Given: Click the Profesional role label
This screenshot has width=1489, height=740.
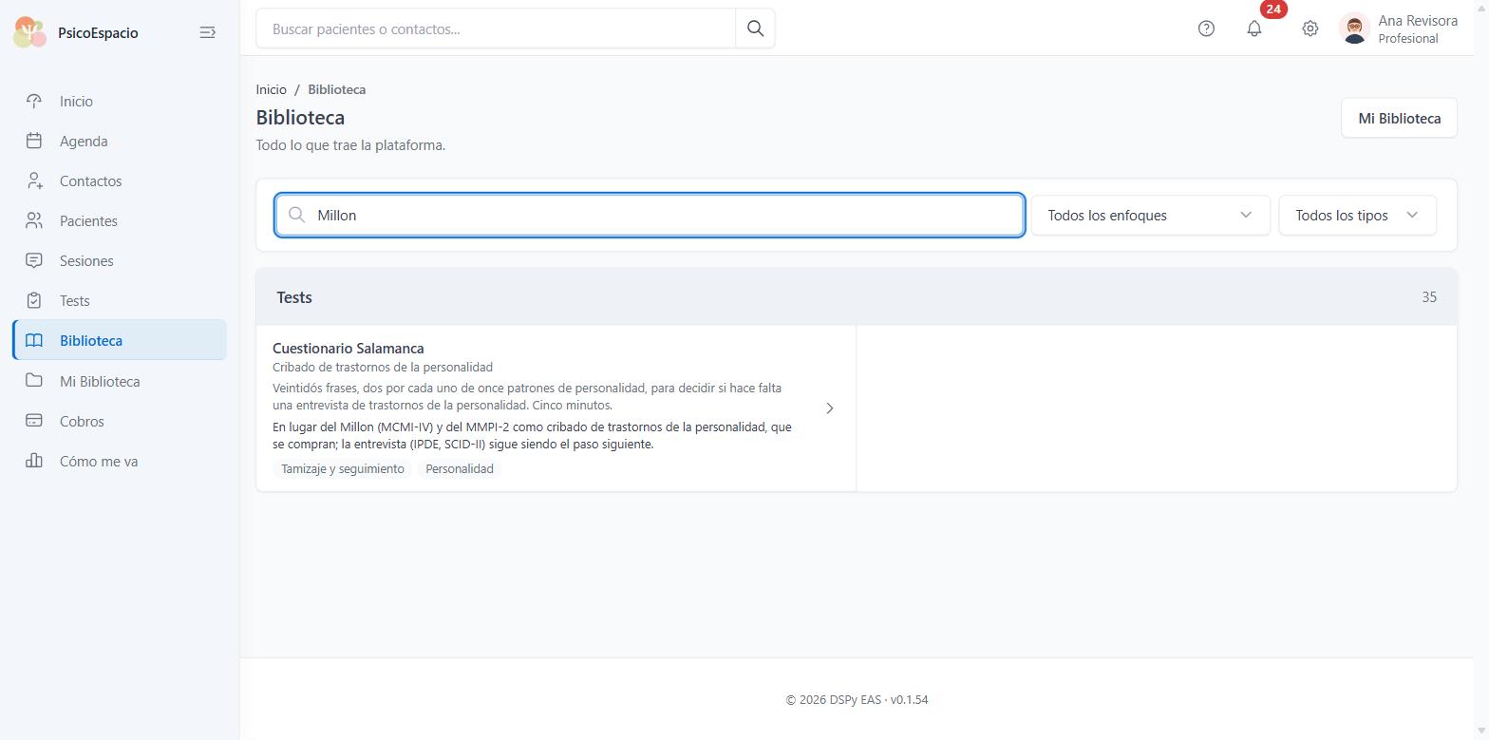Looking at the screenshot, I should pyautogui.click(x=1407, y=39).
